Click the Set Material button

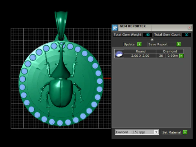[x=171, y=132]
